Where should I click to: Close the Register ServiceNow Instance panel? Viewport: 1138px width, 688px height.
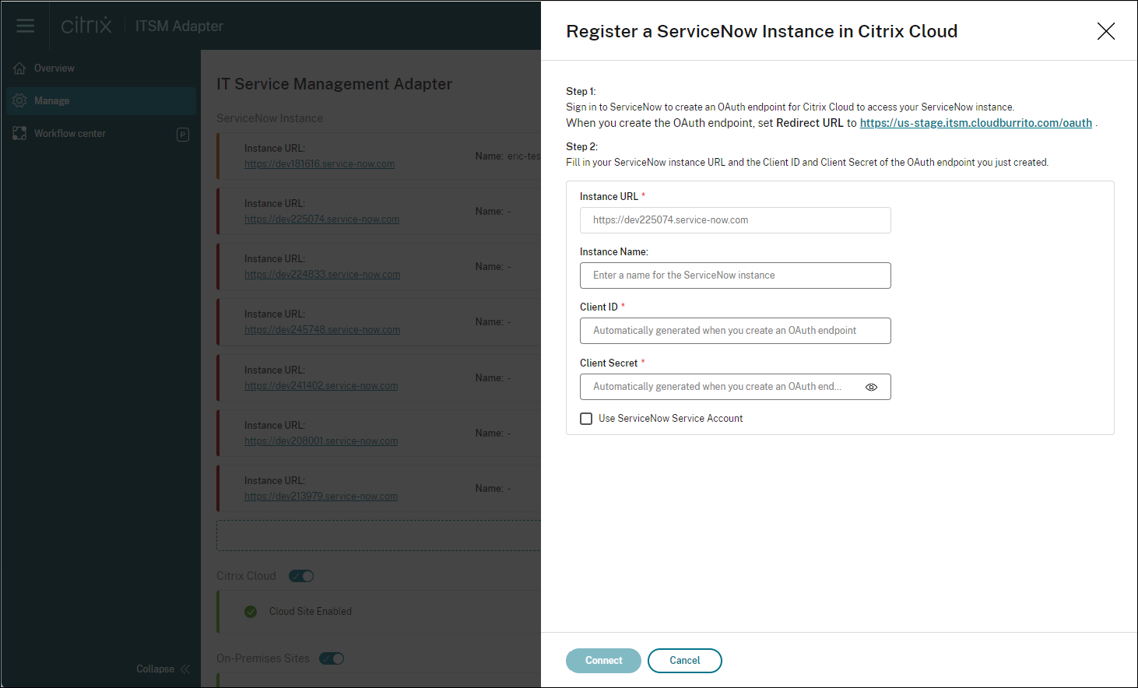[1105, 31]
